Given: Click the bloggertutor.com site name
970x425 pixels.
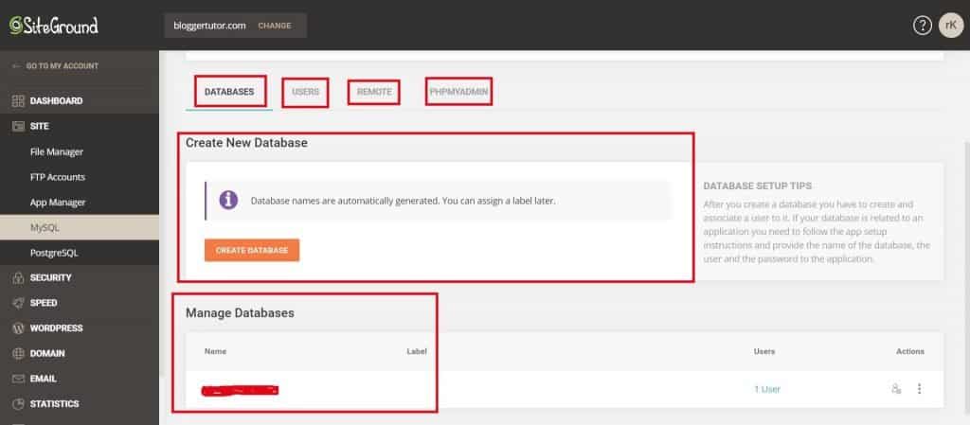Looking at the screenshot, I should point(209,26).
